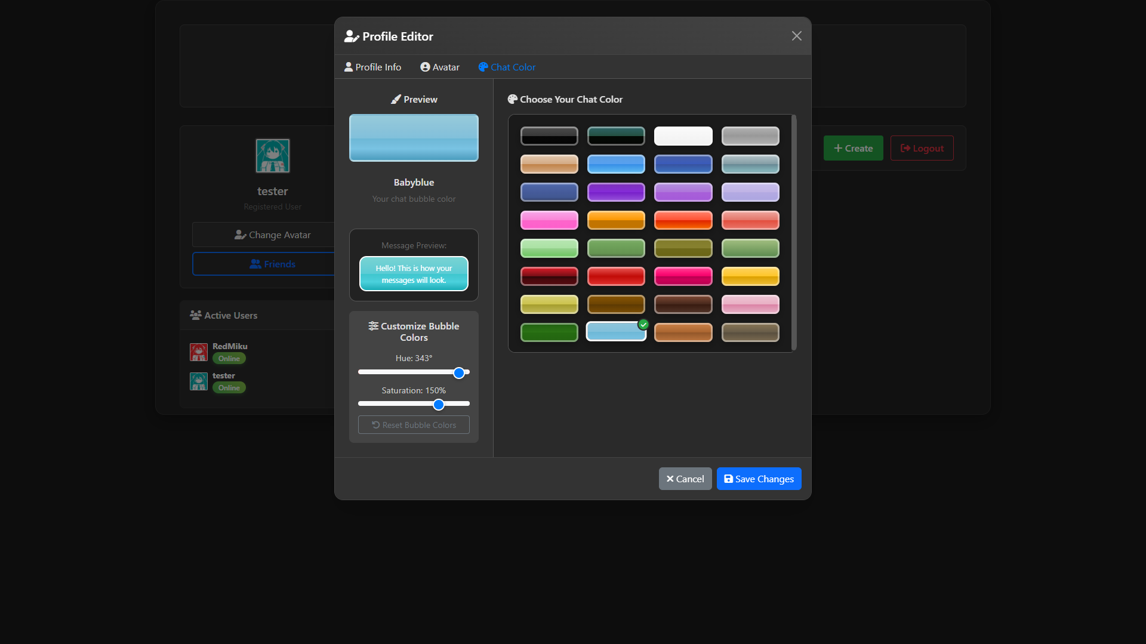The width and height of the screenshot is (1146, 644).
Task: Choose the white chat color swatch
Action: click(683, 136)
